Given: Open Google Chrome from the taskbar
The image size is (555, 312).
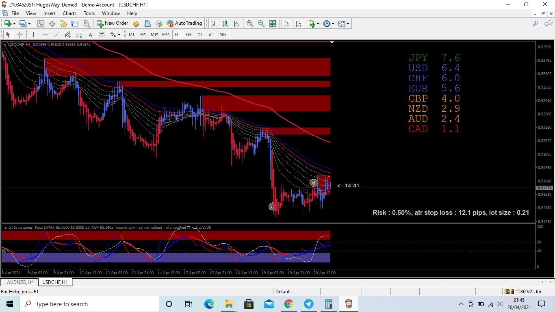Looking at the screenshot, I should click(288, 304).
